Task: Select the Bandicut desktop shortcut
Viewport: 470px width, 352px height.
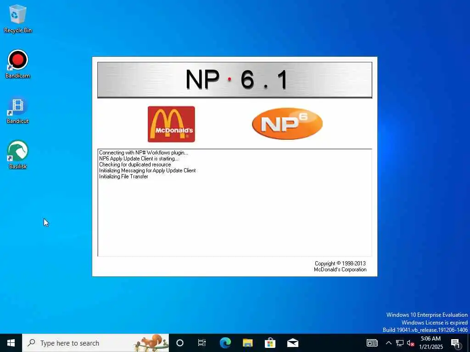Action: point(18,110)
